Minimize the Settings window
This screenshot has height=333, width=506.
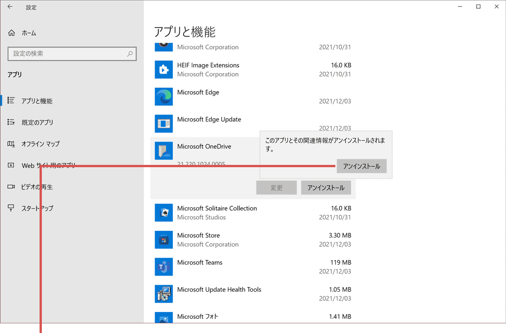(x=460, y=7)
